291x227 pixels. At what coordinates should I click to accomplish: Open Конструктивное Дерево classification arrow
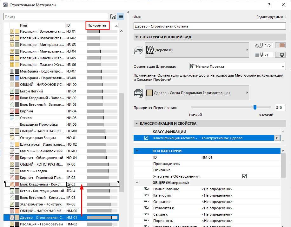point(277,138)
